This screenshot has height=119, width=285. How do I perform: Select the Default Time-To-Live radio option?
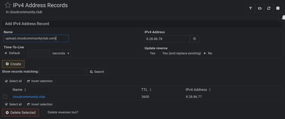point(6,53)
